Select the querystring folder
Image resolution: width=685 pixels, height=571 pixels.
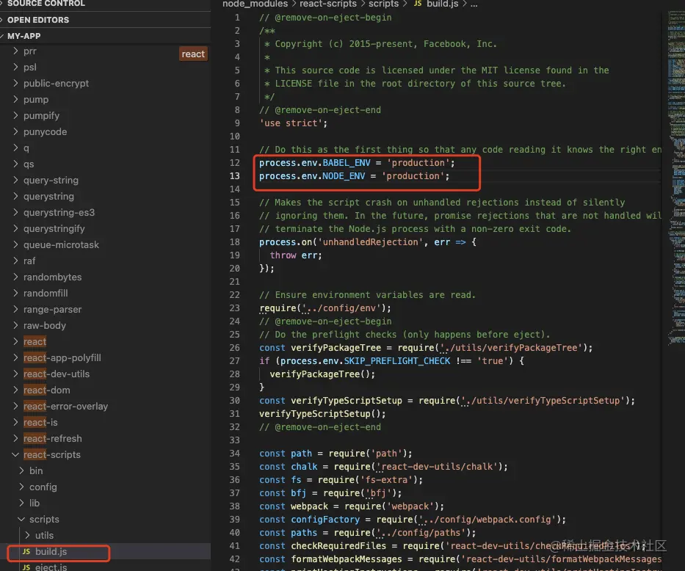tap(48, 196)
